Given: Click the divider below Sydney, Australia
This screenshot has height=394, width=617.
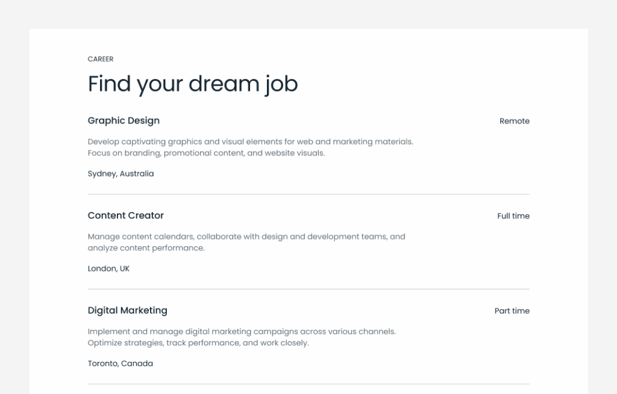Looking at the screenshot, I should click(308, 194).
